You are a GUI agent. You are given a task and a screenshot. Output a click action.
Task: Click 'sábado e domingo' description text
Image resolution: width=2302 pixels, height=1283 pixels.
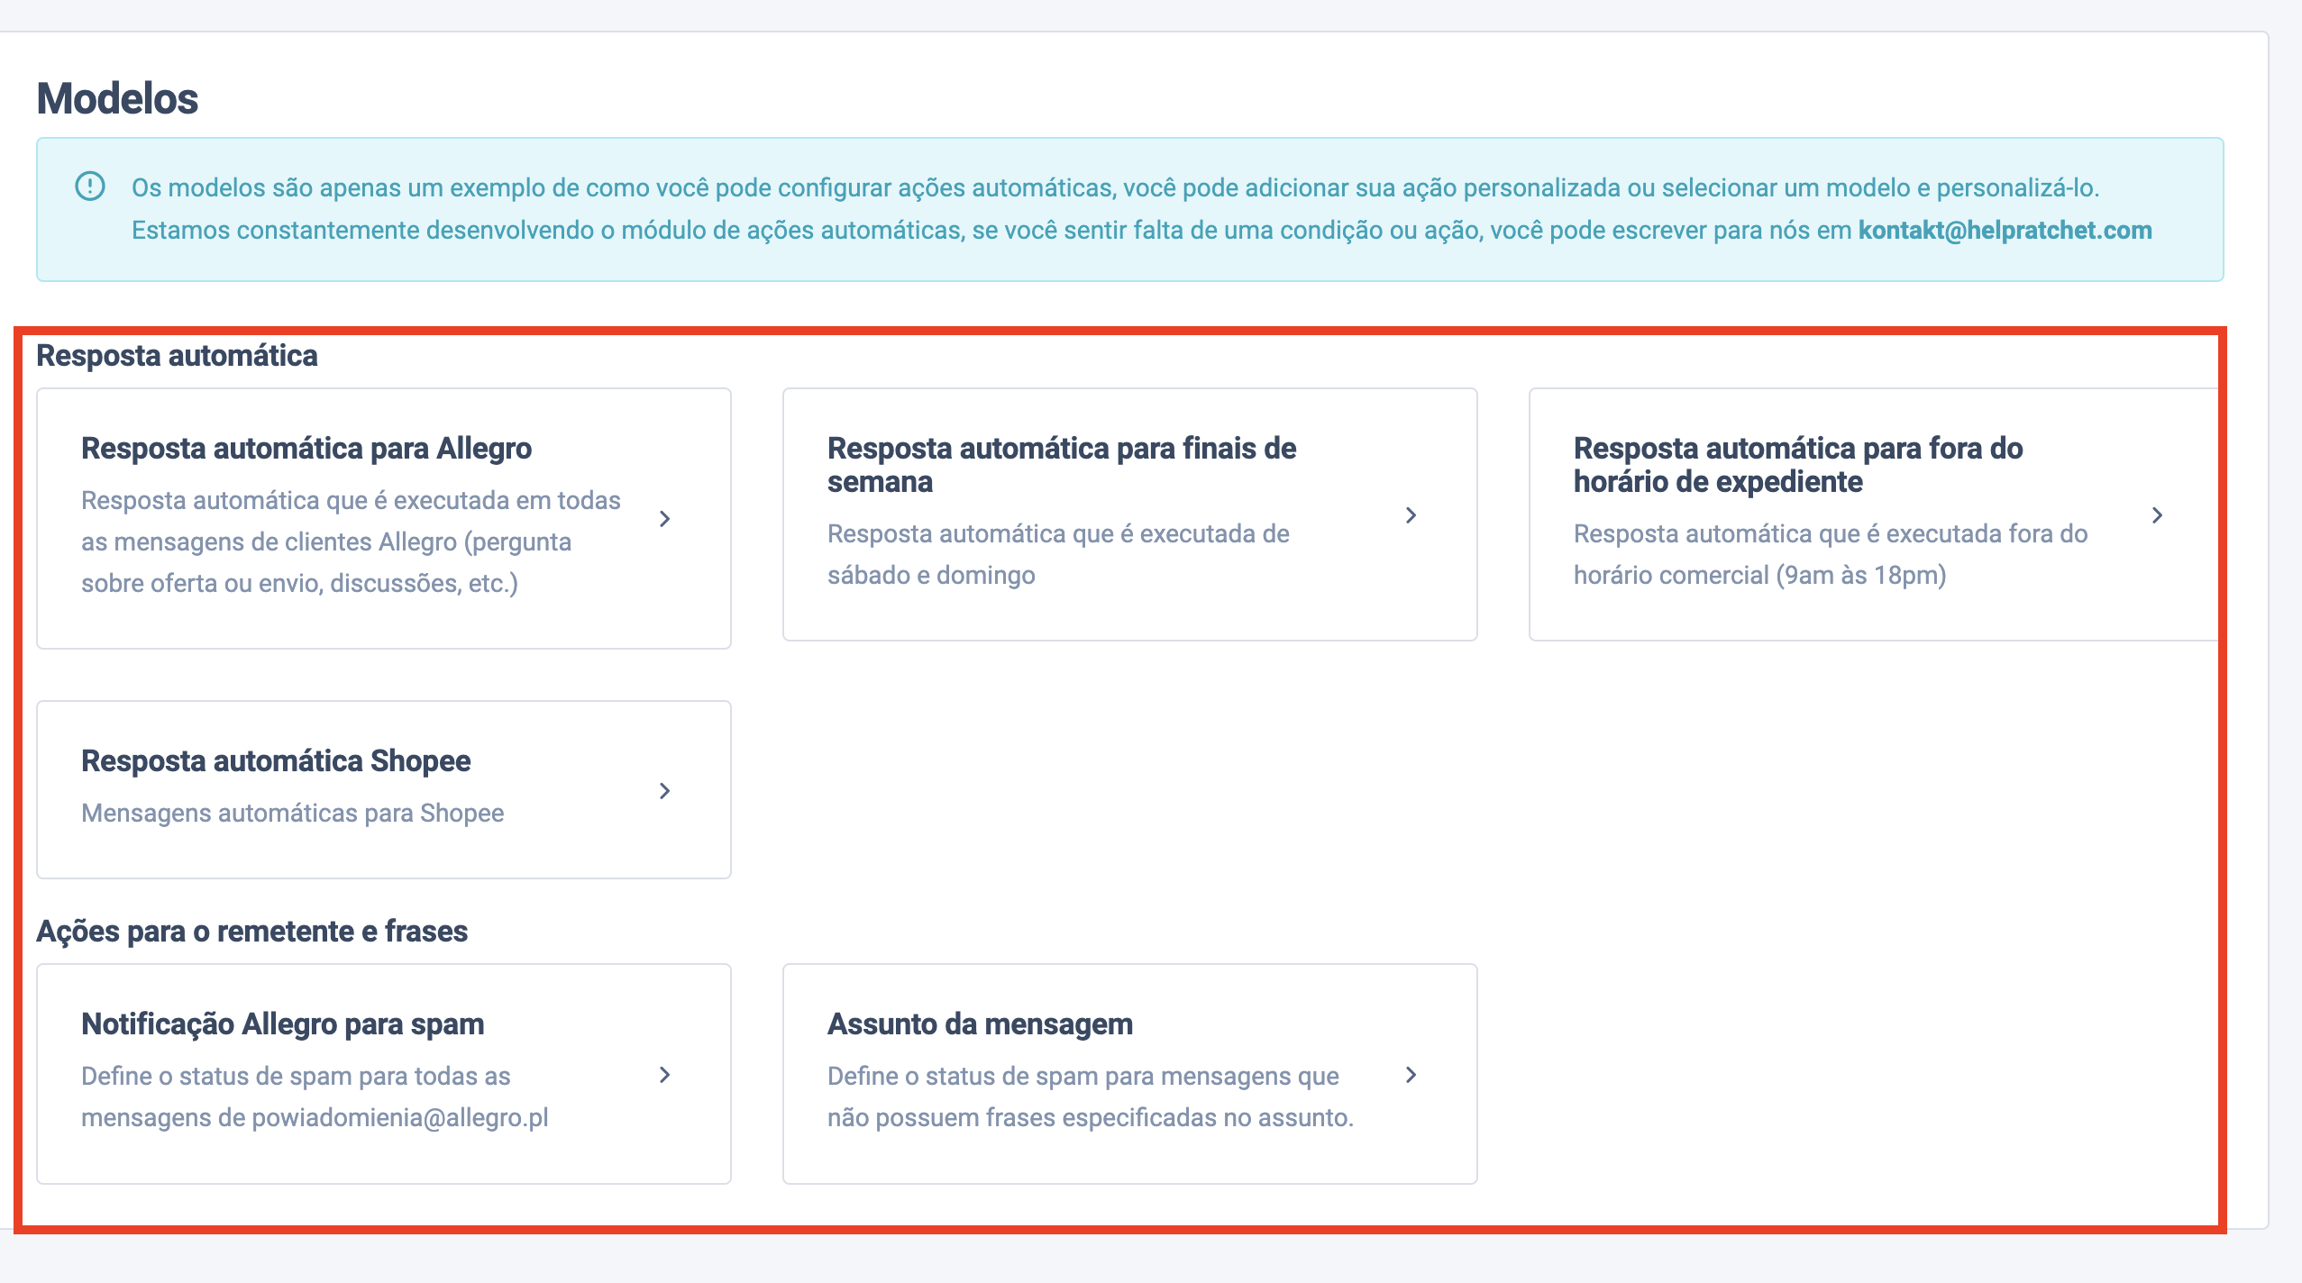pos(931,576)
